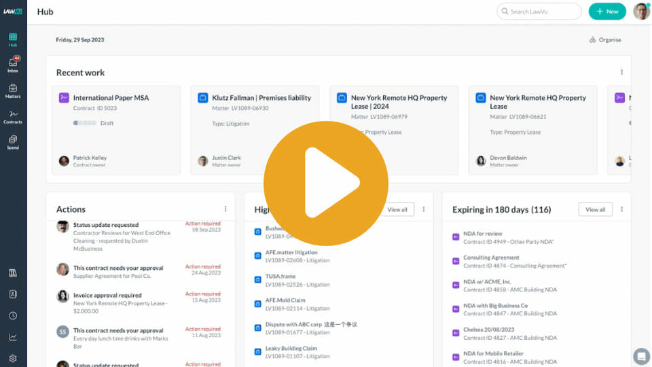Open the Inbox in the sidebar
The width and height of the screenshot is (652, 367).
click(x=13, y=65)
